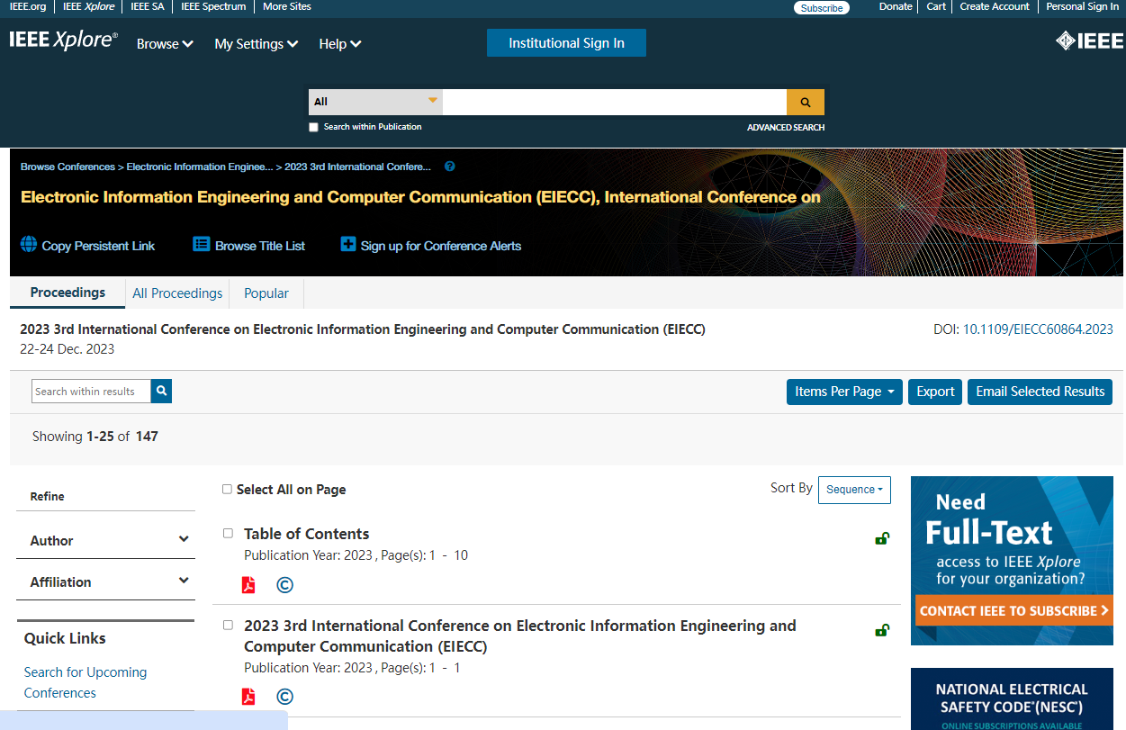Open the ADVANCED SEARCH link
Screen dimensions: 1126x730
point(786,128)
